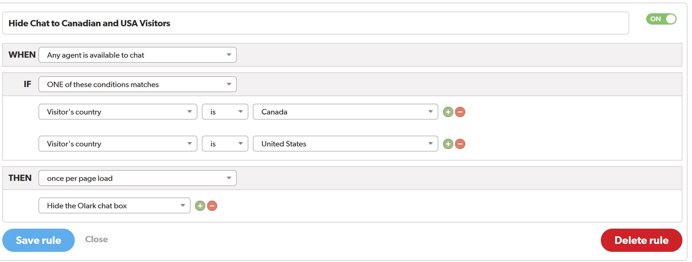Screen dimensions: 692x262
Task: Remove the Canada condition
Action: coord(460,112)
